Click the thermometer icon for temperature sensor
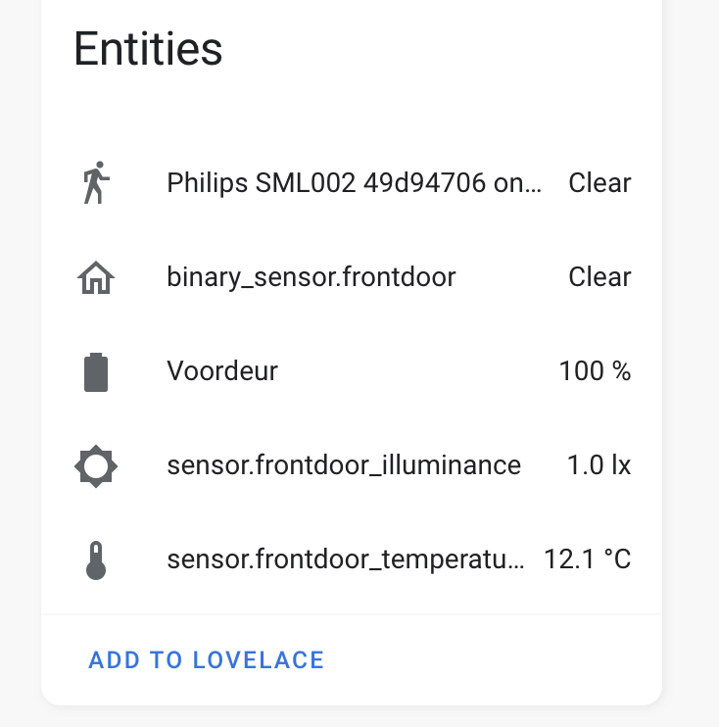The width and height of the screenshot is (719, 727). [96, 560]
